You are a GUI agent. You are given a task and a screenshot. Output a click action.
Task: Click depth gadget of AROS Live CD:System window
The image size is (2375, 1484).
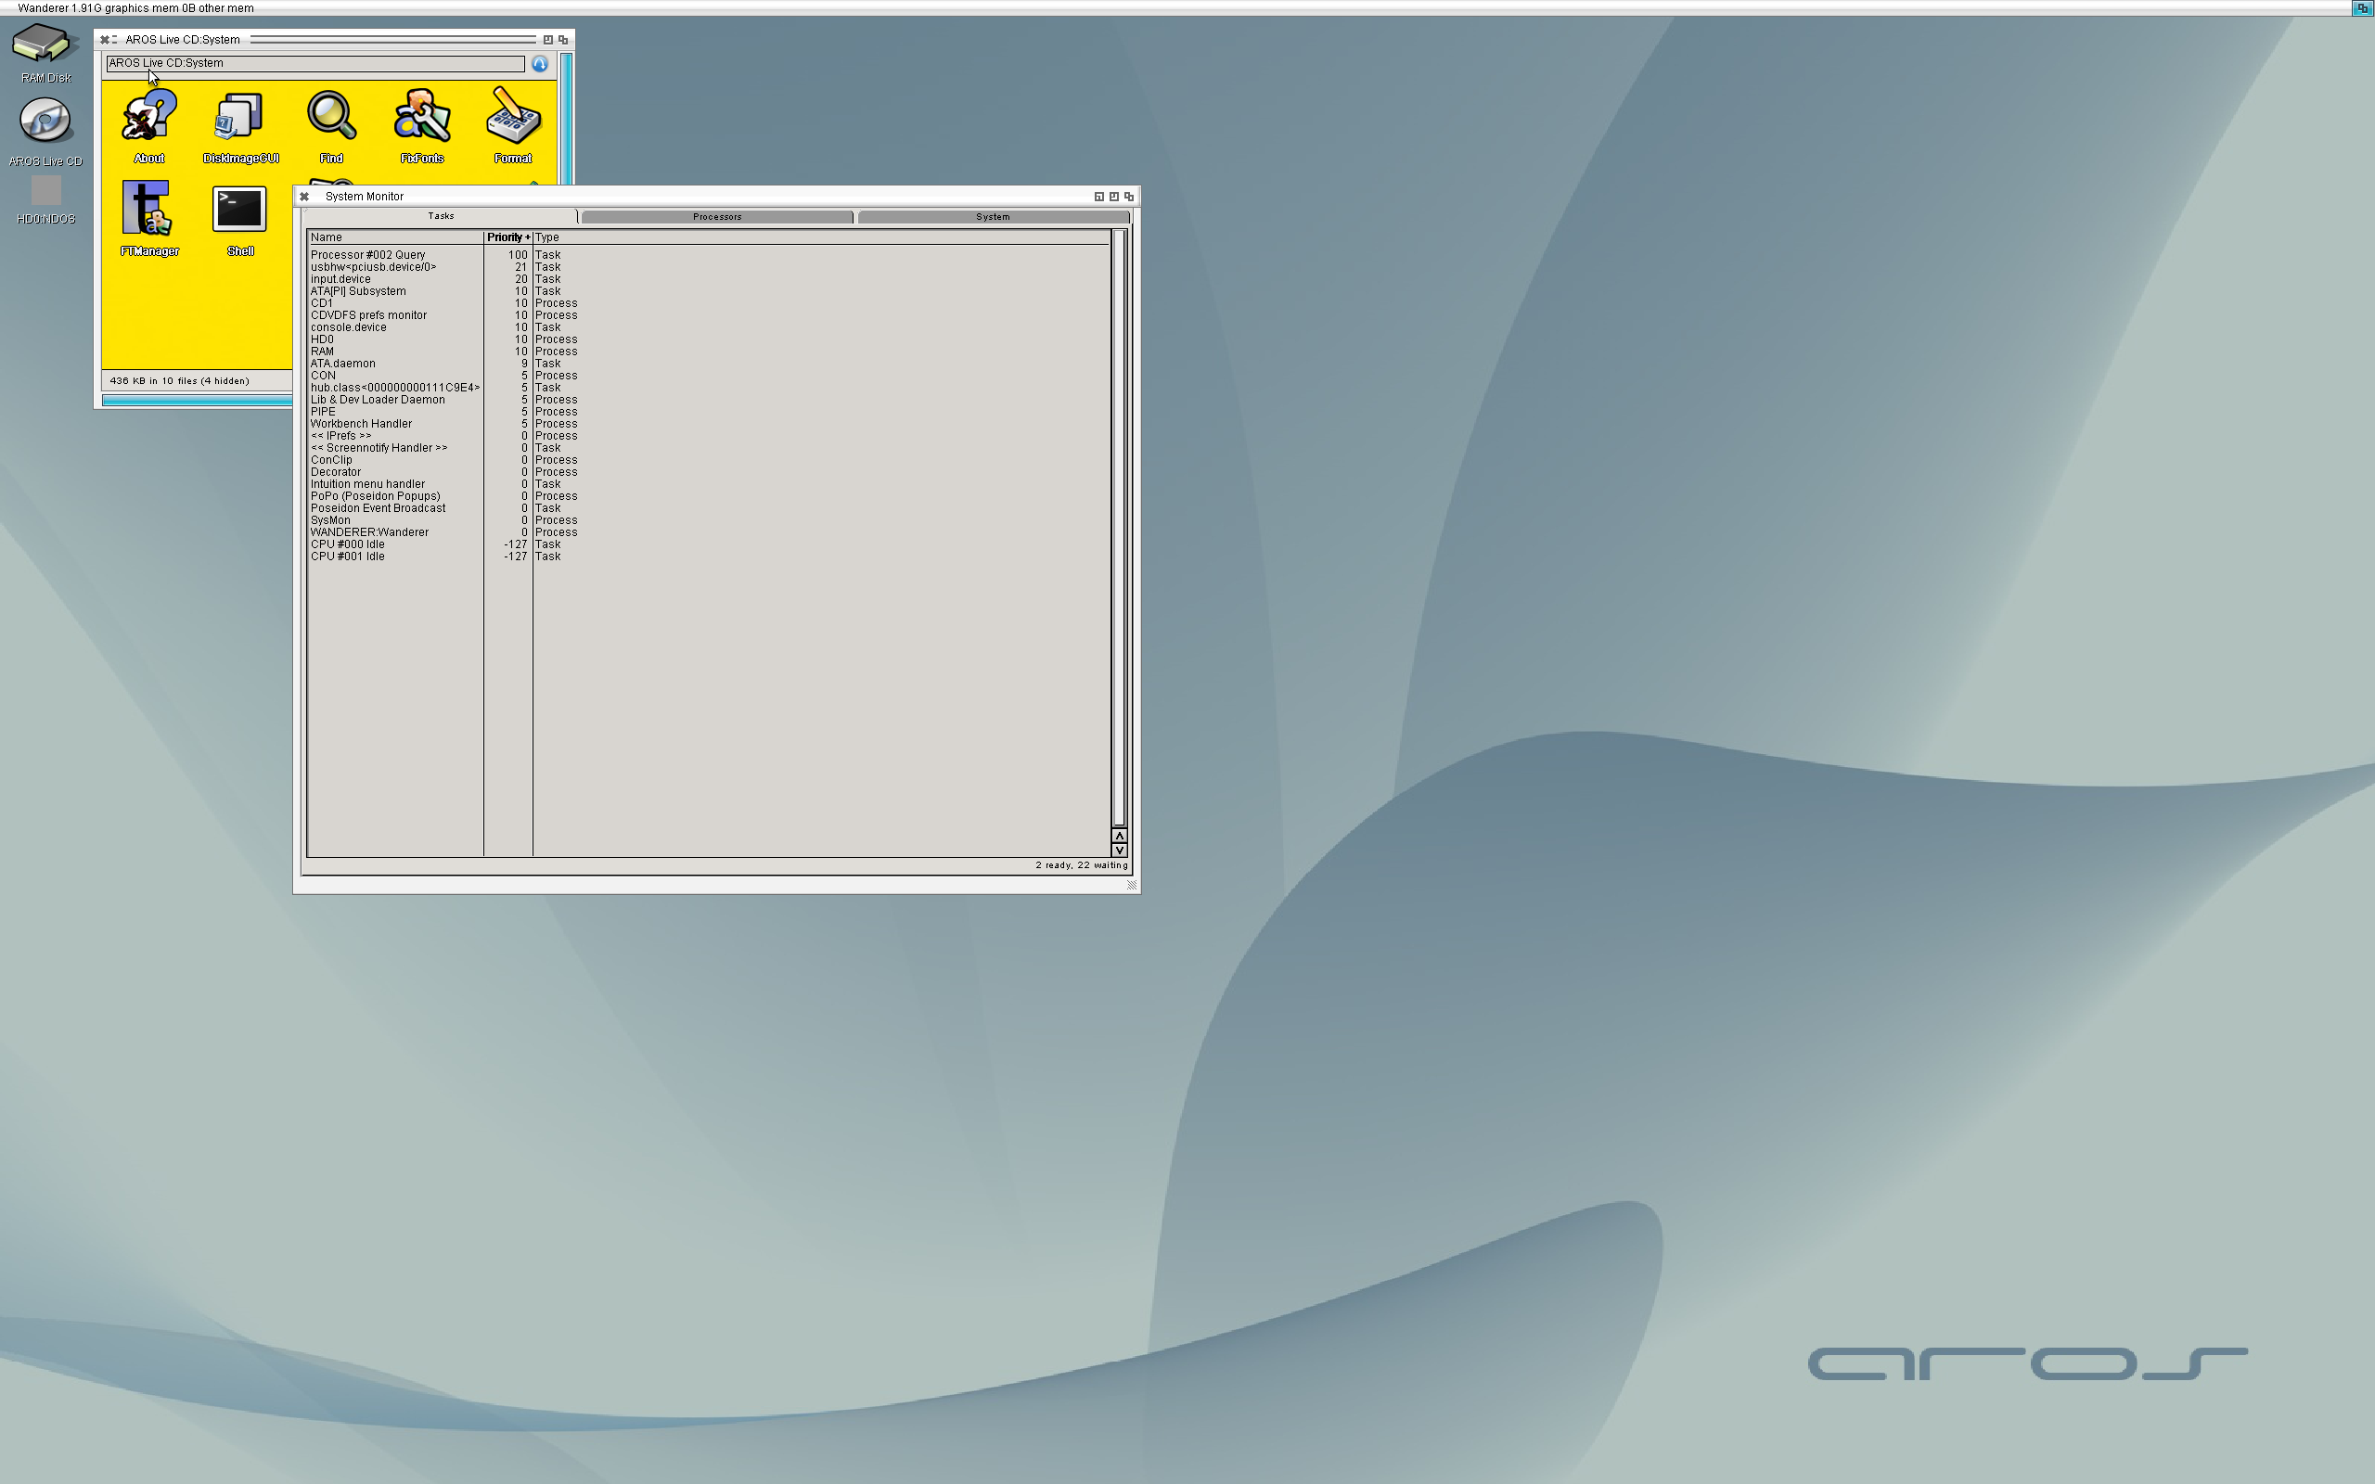click(x=563, y=39)
